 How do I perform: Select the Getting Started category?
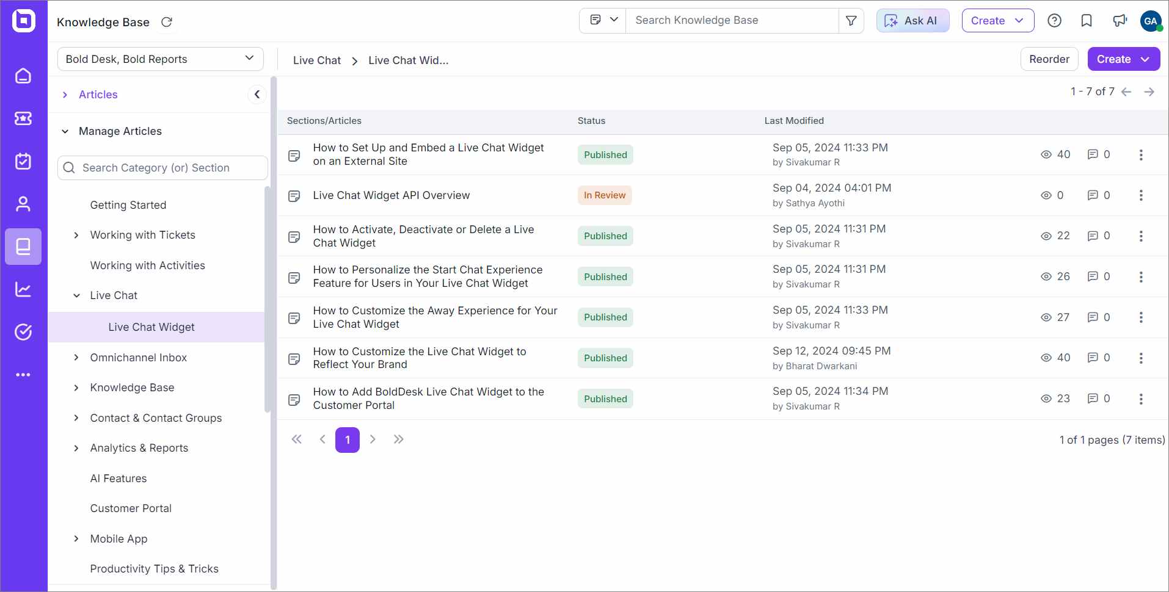point(128,205)
